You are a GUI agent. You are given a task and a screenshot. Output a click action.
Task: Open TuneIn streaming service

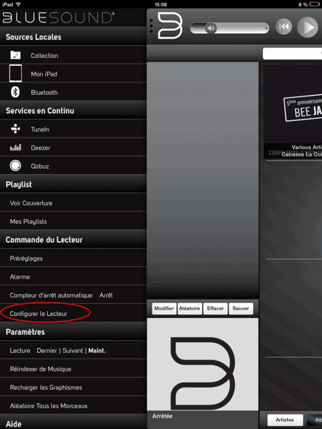point(73,129)
